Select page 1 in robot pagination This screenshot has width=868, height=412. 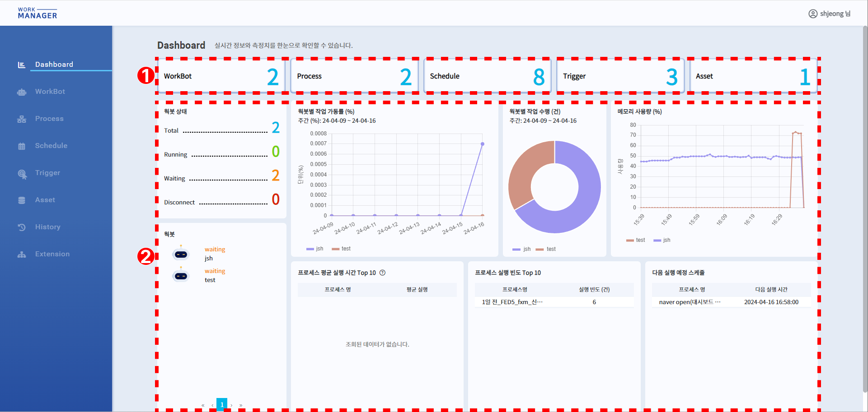222,404
